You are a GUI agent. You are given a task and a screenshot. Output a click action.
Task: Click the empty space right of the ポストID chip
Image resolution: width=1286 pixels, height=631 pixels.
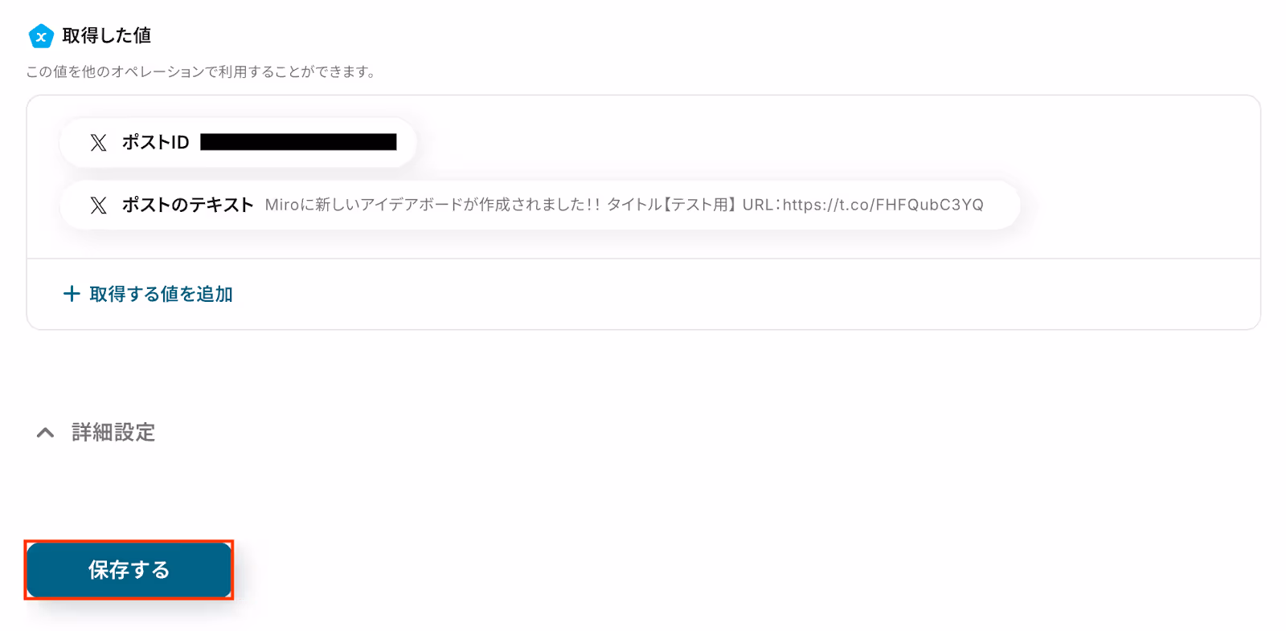pos(836,142)
